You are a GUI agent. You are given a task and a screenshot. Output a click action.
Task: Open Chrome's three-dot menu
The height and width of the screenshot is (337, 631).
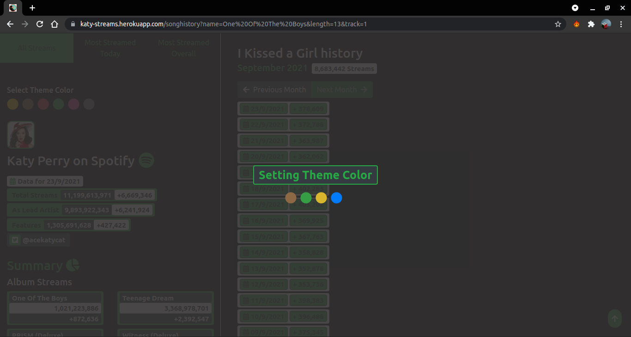[621, 24]
